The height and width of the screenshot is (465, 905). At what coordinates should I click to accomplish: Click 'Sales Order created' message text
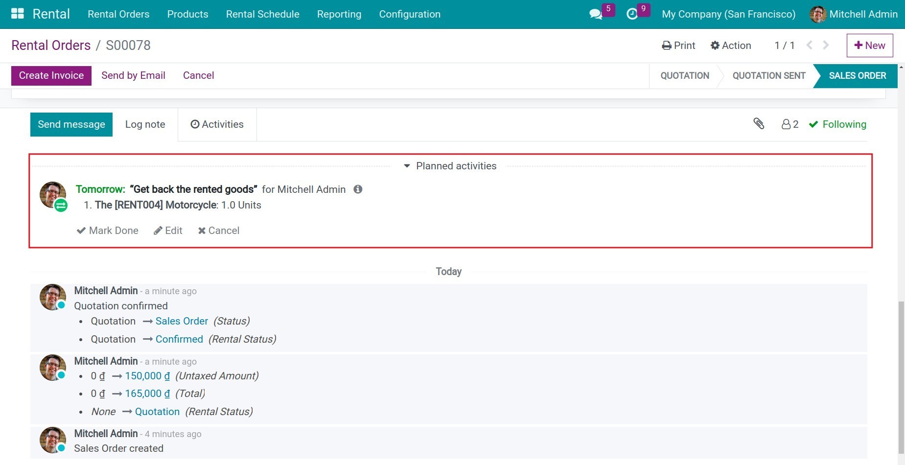(x=118, y=448)
